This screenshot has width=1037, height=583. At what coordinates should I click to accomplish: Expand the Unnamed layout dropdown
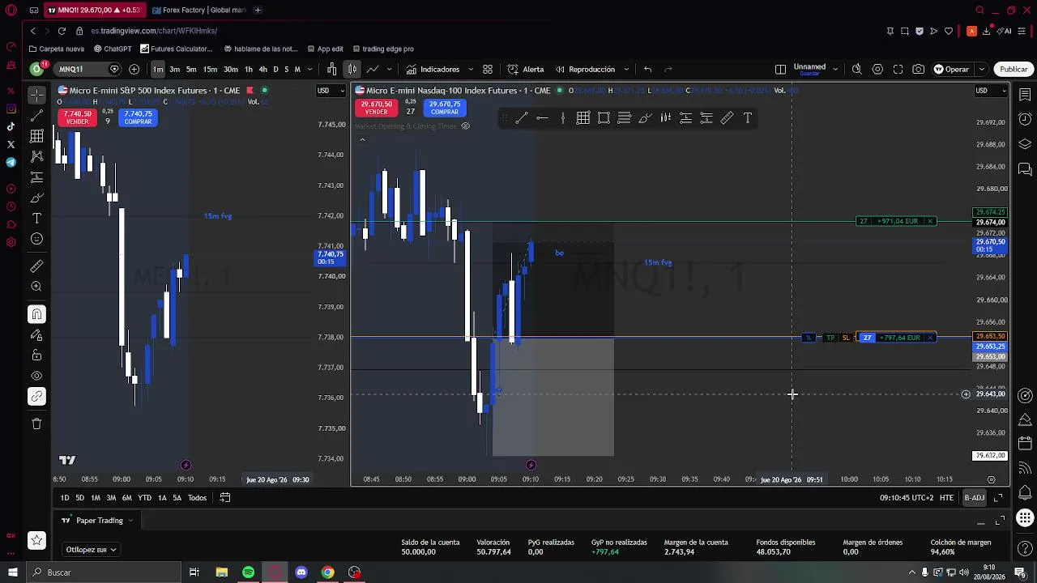(x=835, y=69)
